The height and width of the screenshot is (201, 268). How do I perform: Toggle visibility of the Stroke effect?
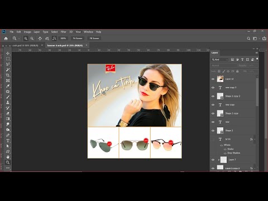[225, 149]
